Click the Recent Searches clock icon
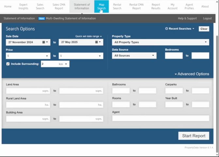219x157 pixels. [x=167, y=29]
